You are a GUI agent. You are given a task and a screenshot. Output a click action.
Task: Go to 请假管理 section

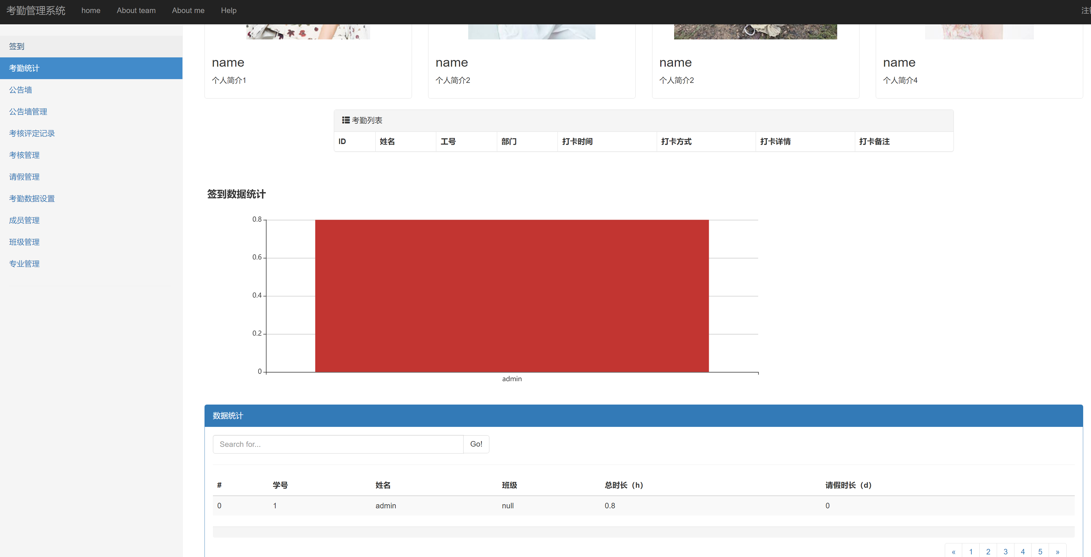coord(24,177)
